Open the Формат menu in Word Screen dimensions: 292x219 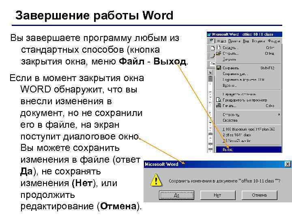274,41
